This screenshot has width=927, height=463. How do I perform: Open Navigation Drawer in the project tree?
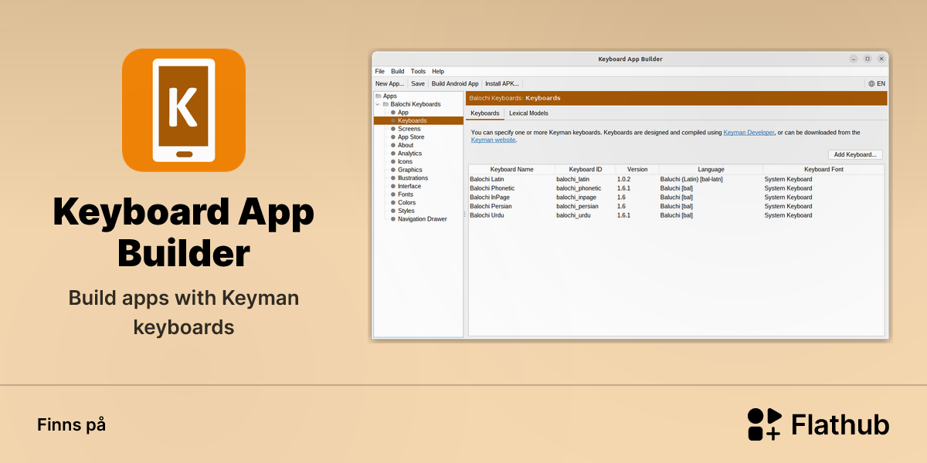(422, 219)
